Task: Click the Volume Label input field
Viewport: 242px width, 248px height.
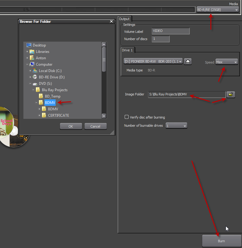Action: point(171,31)
